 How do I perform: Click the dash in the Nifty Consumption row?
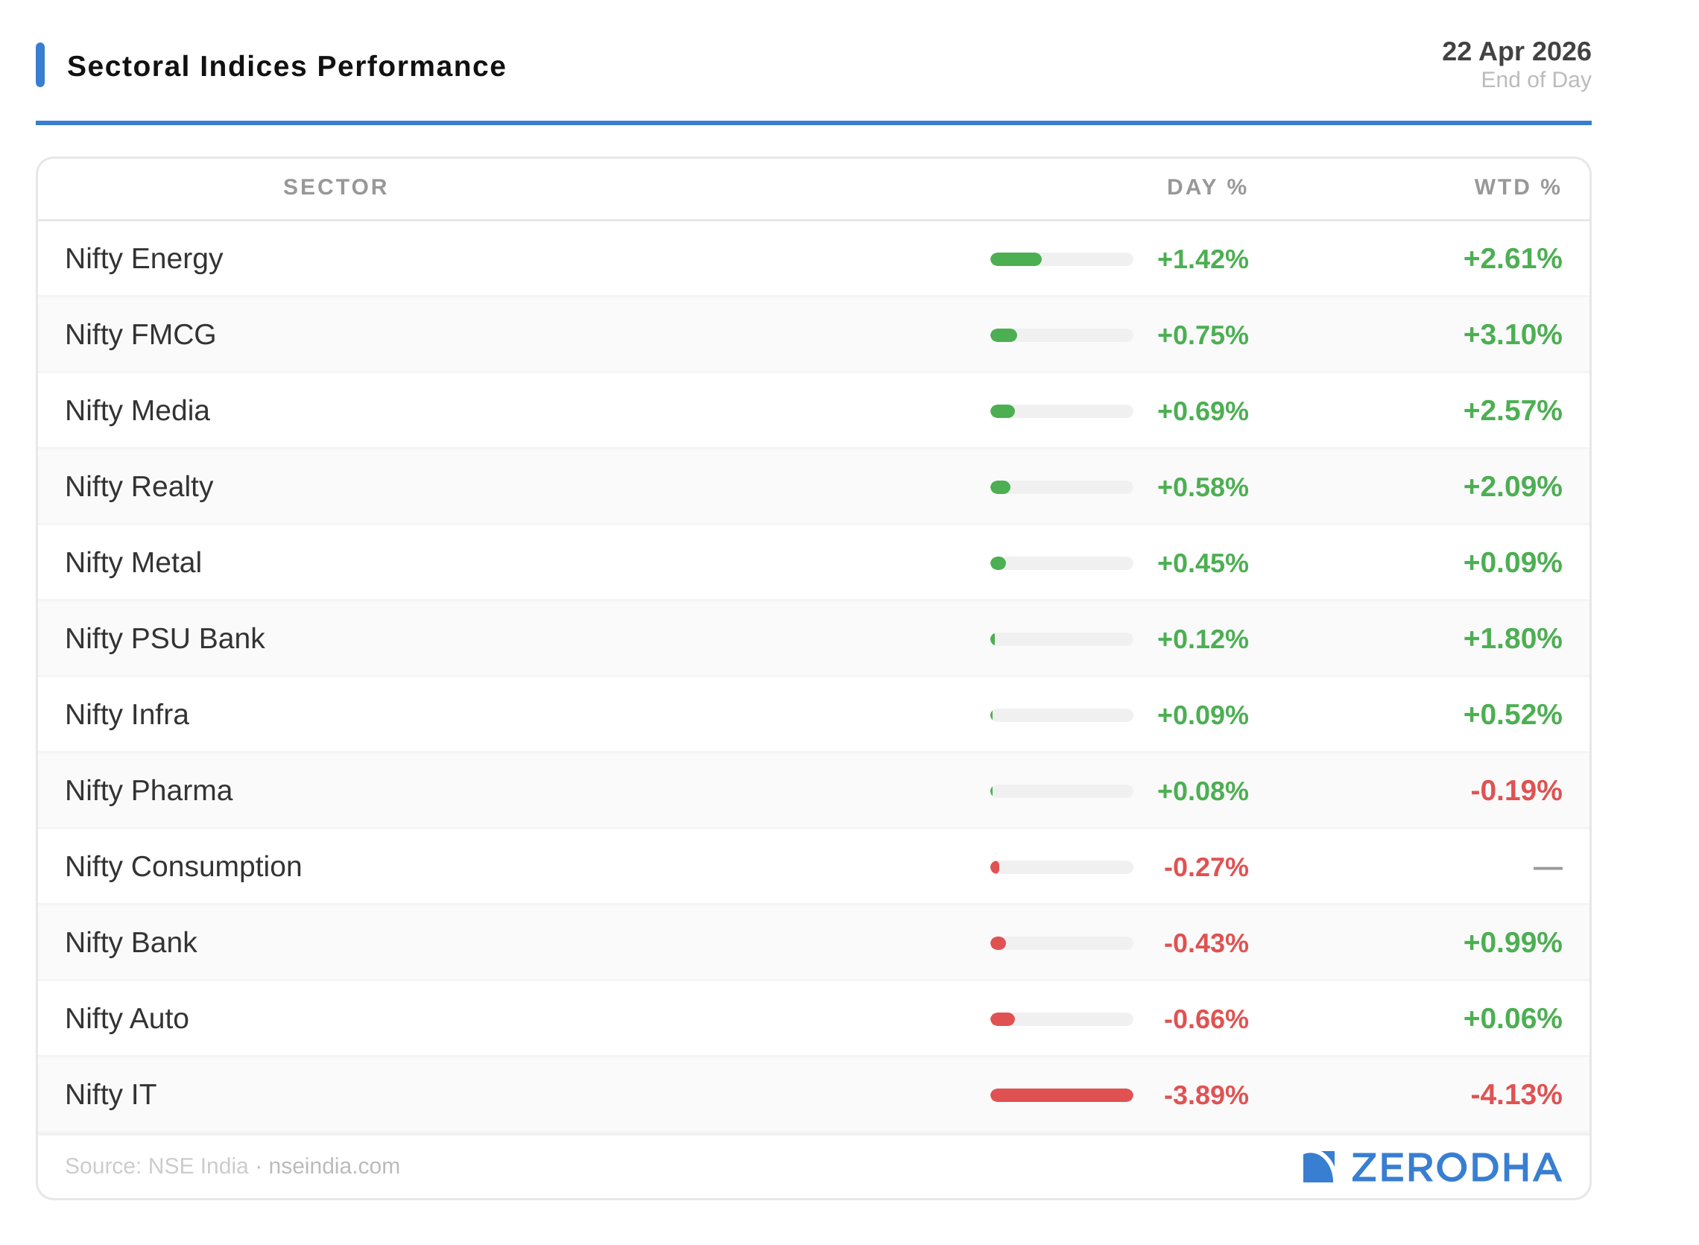point(1547,867)
